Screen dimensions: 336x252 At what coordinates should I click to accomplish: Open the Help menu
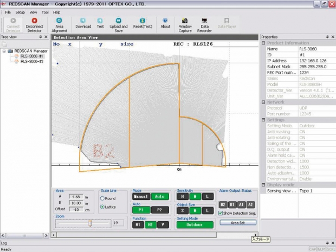pyautogui.click(x=56, y=12)
